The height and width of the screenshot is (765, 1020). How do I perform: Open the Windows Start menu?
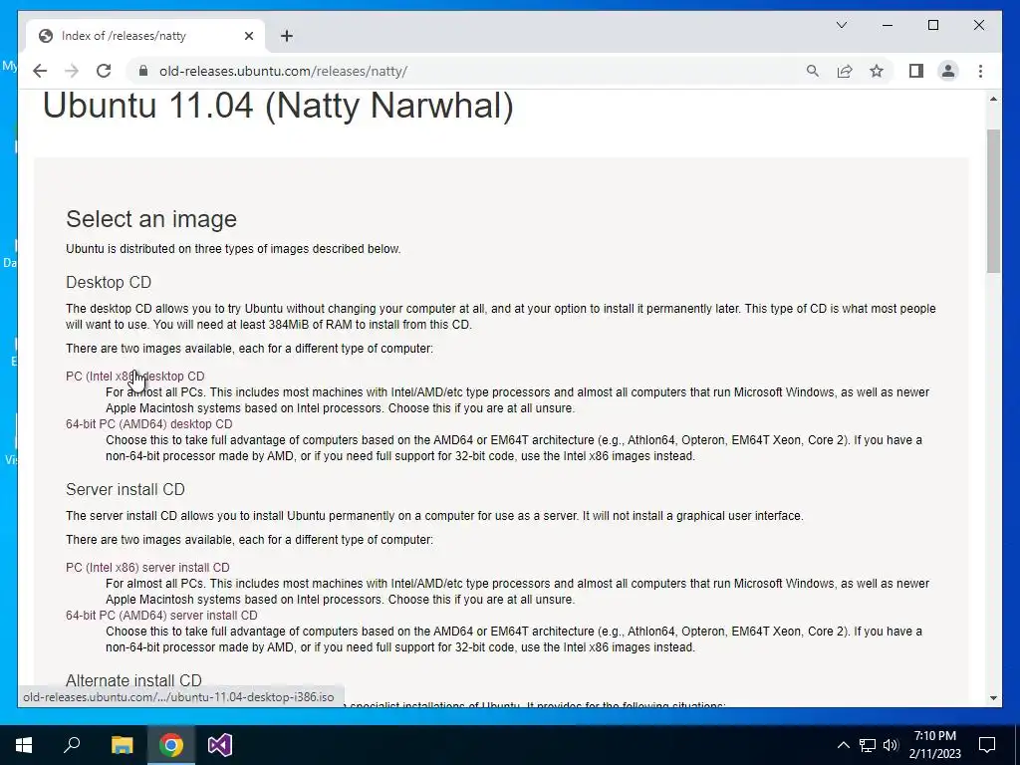tap(24, 745)
